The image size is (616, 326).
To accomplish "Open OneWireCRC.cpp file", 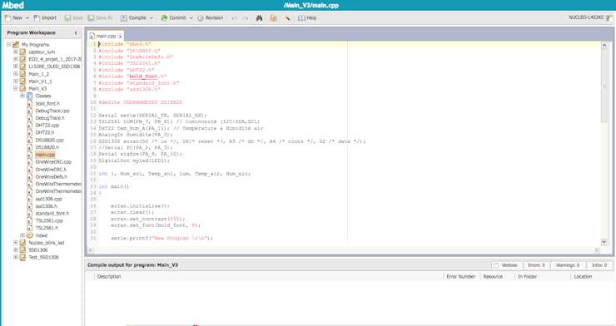I will tap(53, 162).
